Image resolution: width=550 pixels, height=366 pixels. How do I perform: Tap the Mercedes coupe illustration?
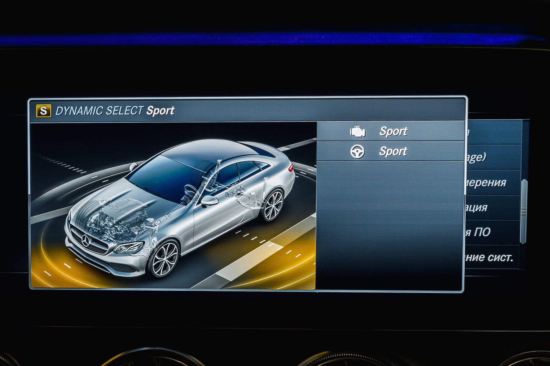180,208
